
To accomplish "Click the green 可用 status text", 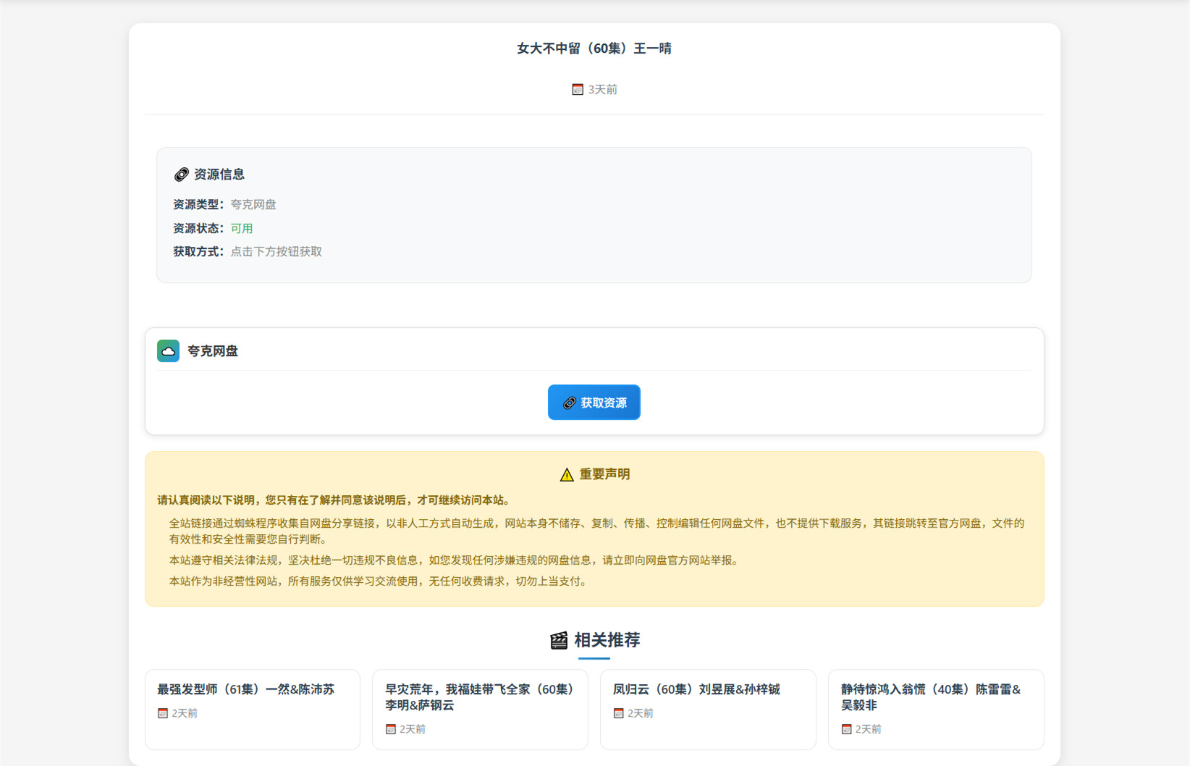I will [242, 229].
